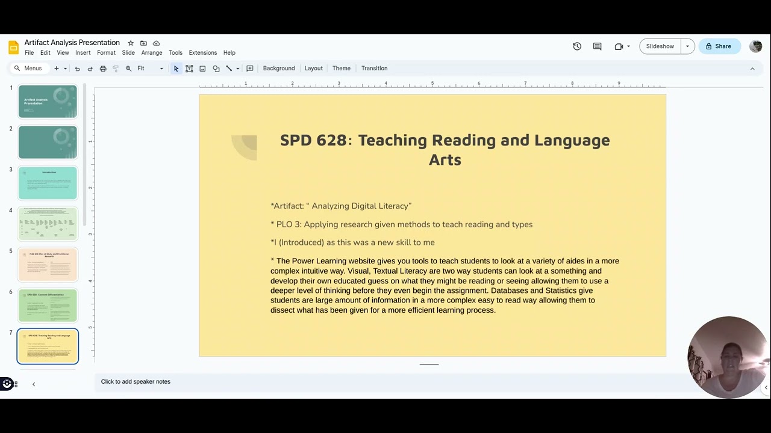Check the cloud save status icon
Image resolution: width=771 pixels, height=433 pixels.
tap(157, 43)
